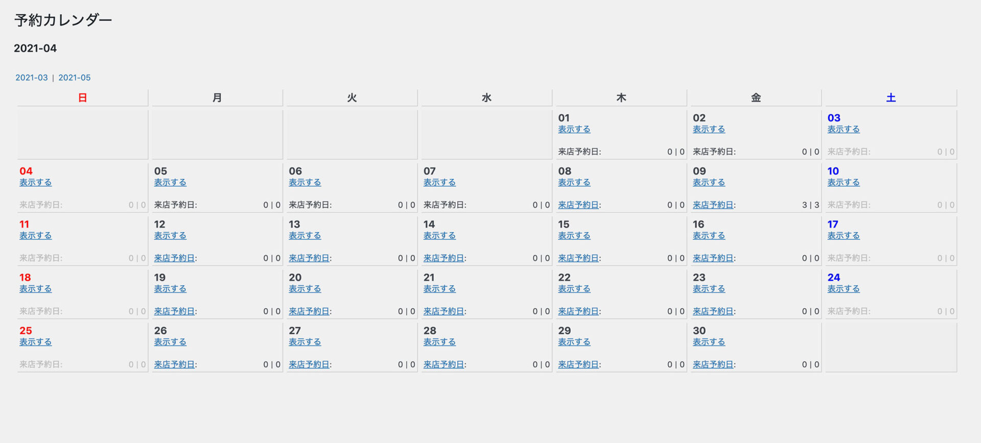Go to next month 2021-05
The height and width of the screenshot is (443, 981).
pos(74,78)
